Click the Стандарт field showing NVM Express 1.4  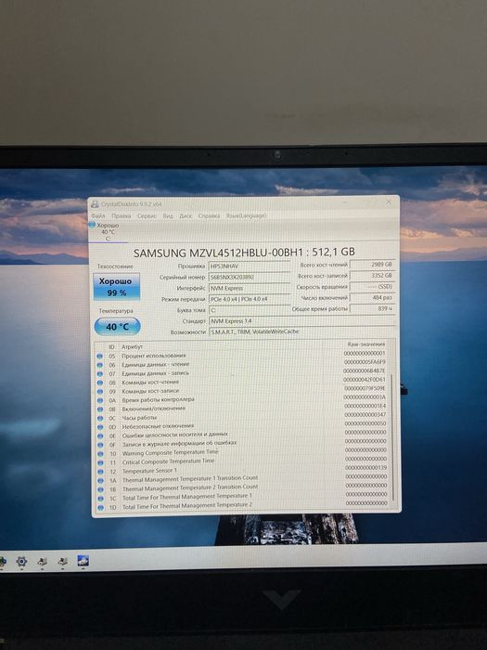pyautogui.click(x=301, y=321)
